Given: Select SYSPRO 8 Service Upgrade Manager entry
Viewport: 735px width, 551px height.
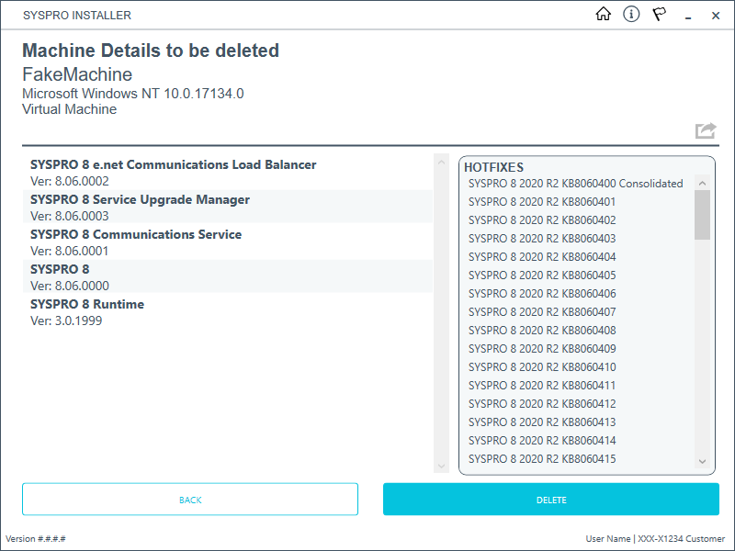Looking at the screenshot, I should [140, 200].
